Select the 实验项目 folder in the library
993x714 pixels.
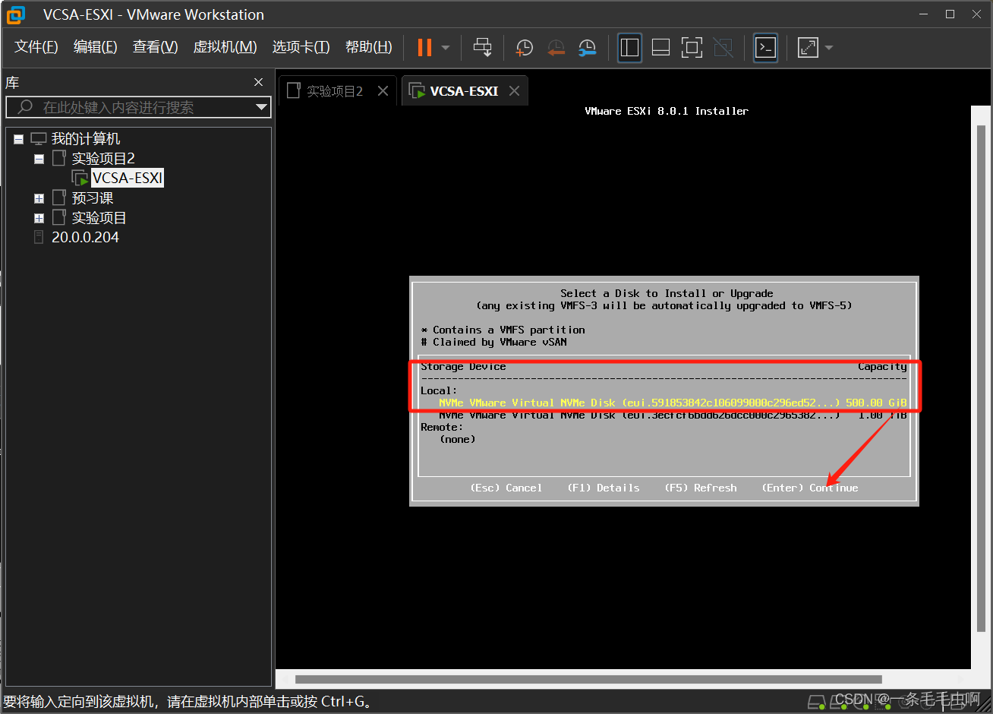coord(99,217)
